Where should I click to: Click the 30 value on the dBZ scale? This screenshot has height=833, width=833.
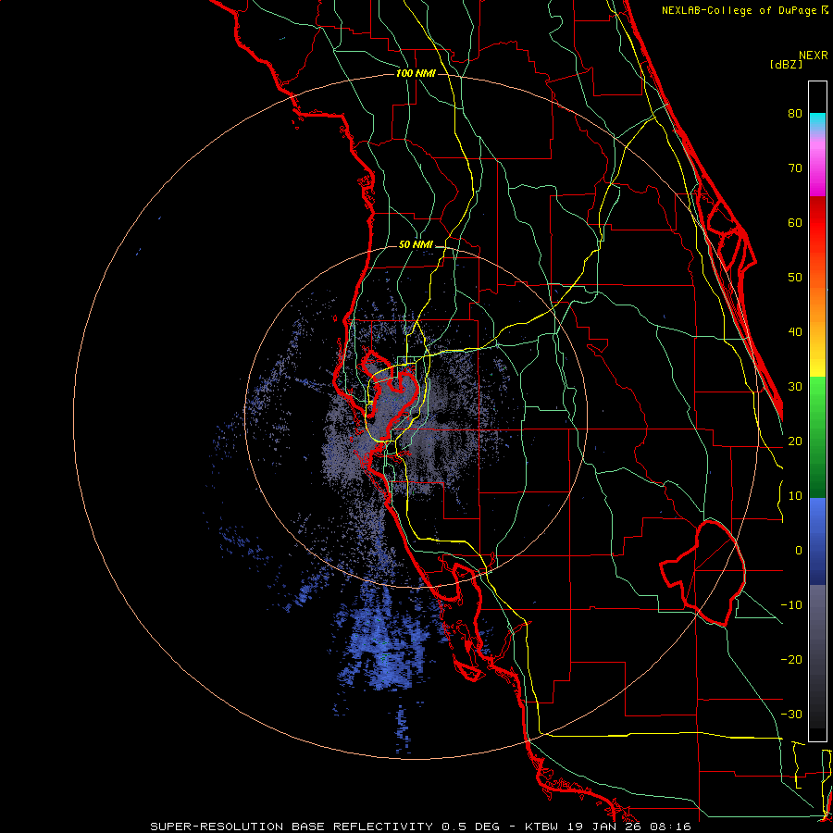pos(795,387)
